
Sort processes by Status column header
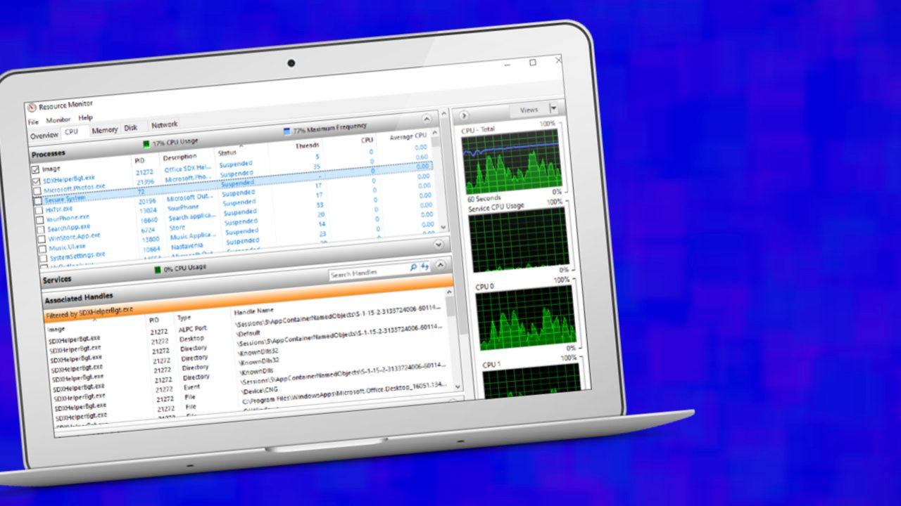click(x=227, y=153)
